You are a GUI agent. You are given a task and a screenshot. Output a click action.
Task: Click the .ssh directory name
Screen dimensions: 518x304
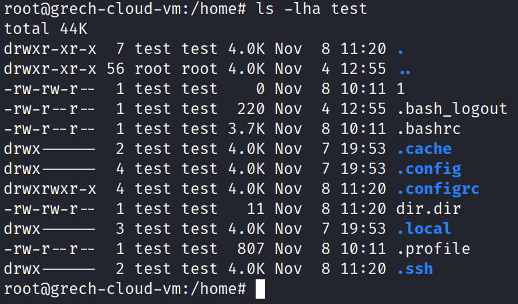(415, 269)
